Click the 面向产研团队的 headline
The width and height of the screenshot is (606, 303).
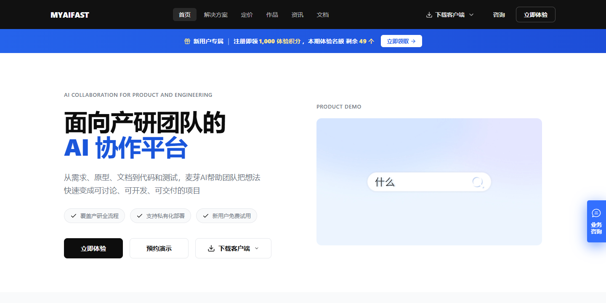point(145,123)
